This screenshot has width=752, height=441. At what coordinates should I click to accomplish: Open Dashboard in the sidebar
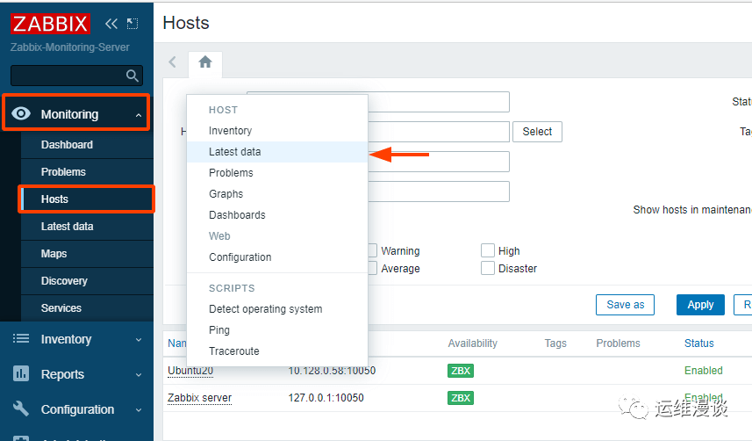[x=87, y=145]
